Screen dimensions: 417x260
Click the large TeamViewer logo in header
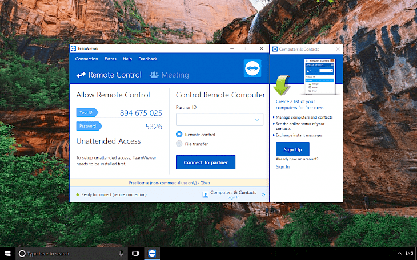tap(252, 68)
